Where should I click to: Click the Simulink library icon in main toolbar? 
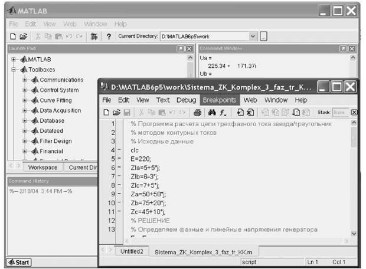tap(94, 36)
